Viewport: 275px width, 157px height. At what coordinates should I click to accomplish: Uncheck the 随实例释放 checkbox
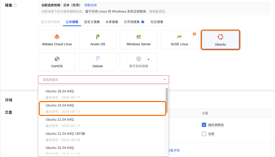tap(204, 125)
